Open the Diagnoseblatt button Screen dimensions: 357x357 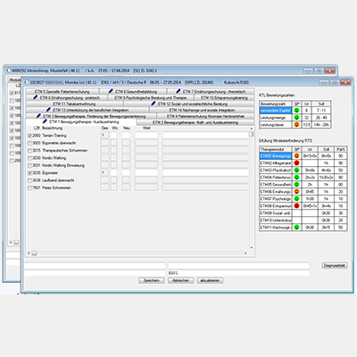pos(335,265)
